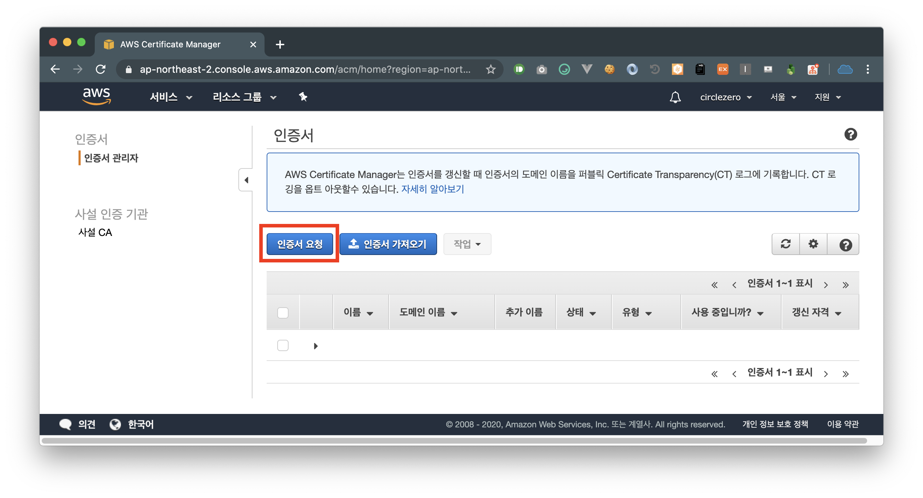The width and height of the screenshot is (923, 498).
Task: Click the pin shortcut icon in AWS navbar
Action: tap(303, 96)
